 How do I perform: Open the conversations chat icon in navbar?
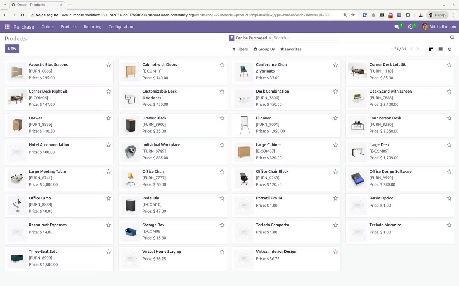tap(397, 27)
